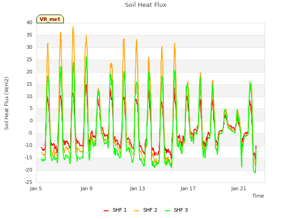
Task: Click the -10 y-axis tick label
Action: (x=28, y=145)
